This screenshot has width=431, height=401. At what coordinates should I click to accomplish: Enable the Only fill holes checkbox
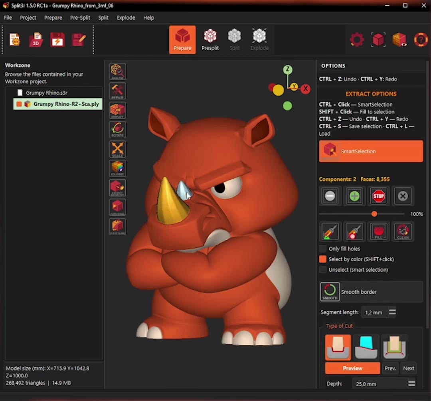click(x=323, y=249)
